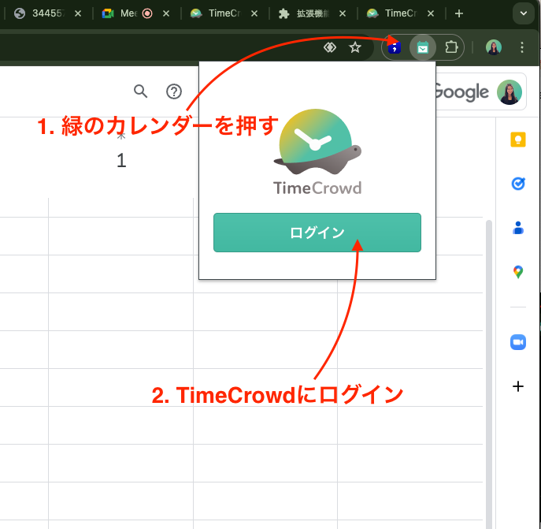The width and height of the screenshot is (541, 529).
Task: Switch to the 34455 tab
Action: (x=48, y=13)
